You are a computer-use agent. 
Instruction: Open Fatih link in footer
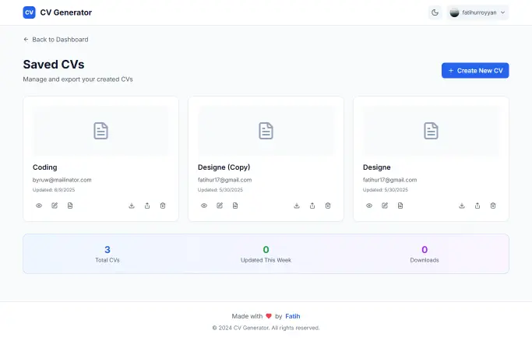pyautogui.click(x=293, y=316)
